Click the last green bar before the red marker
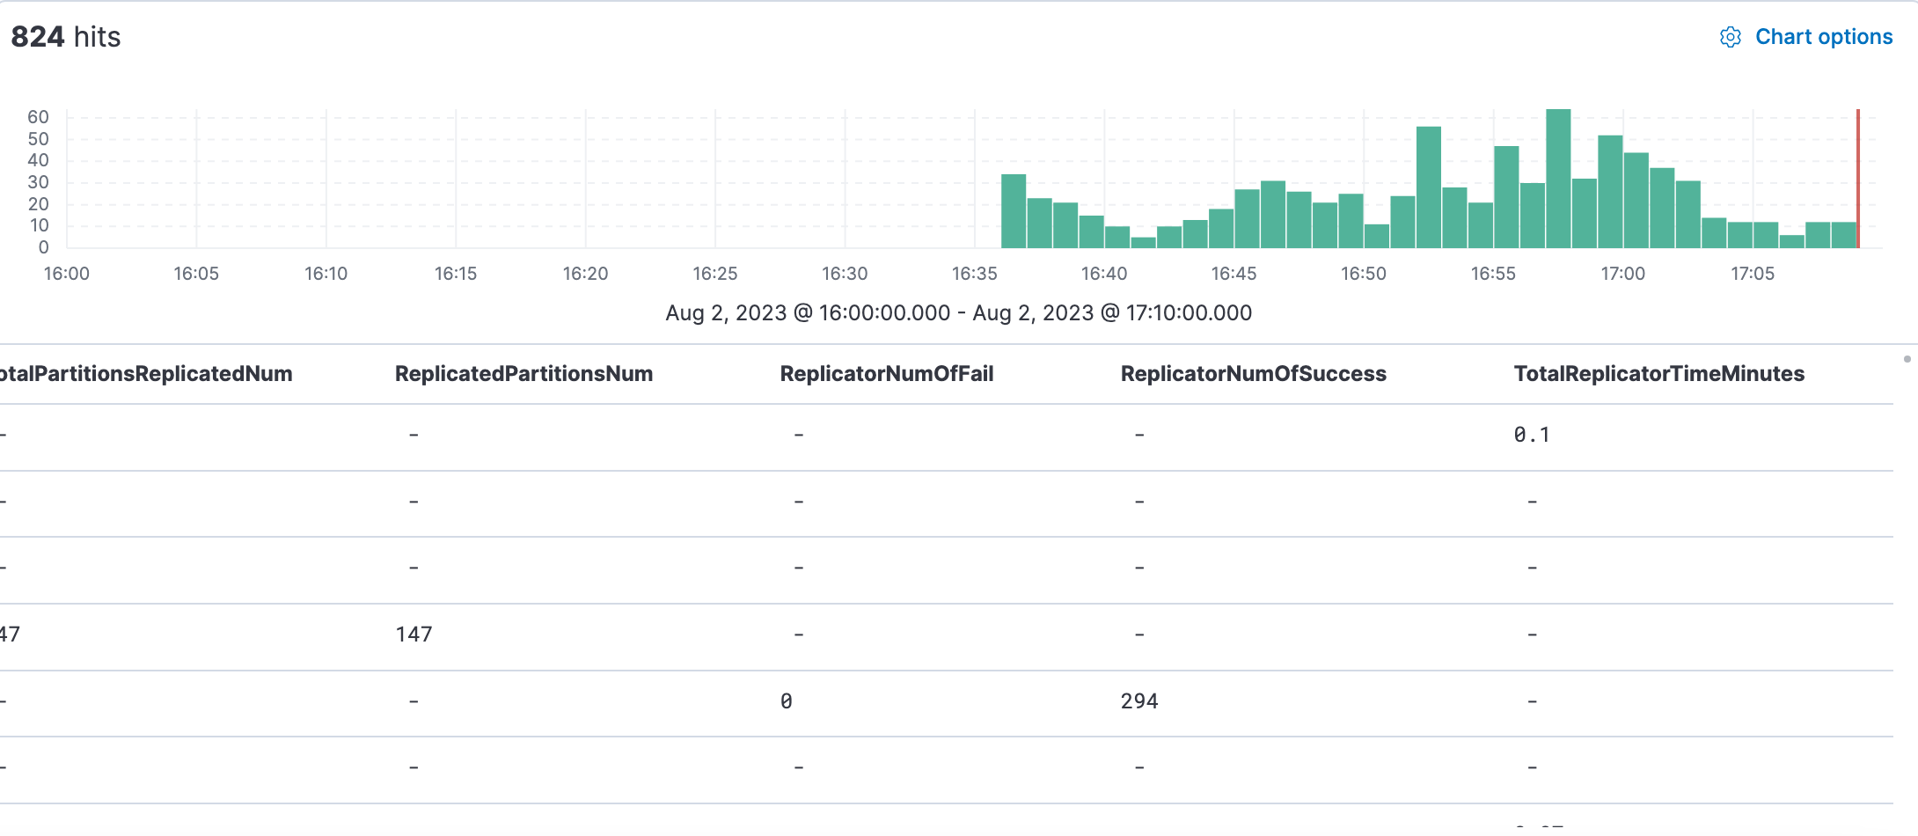The image size is (1918, 836). pyautogui.click(x=1843, y=235)
